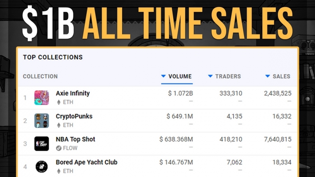Click the $ 1.072B volume value
Image resolution: width=315 pixels, height=177 pixels.
pyautogui.click(x=180, y=93)
